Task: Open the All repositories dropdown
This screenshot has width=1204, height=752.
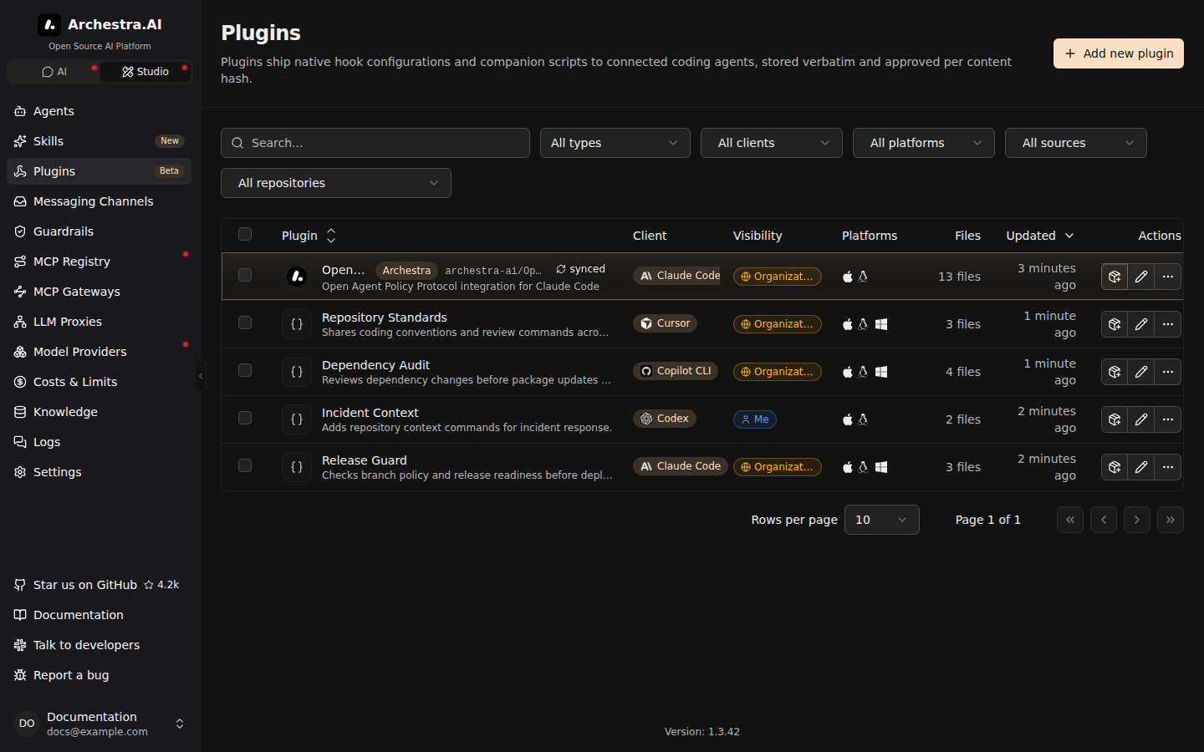Action: (x=336, y=183)
